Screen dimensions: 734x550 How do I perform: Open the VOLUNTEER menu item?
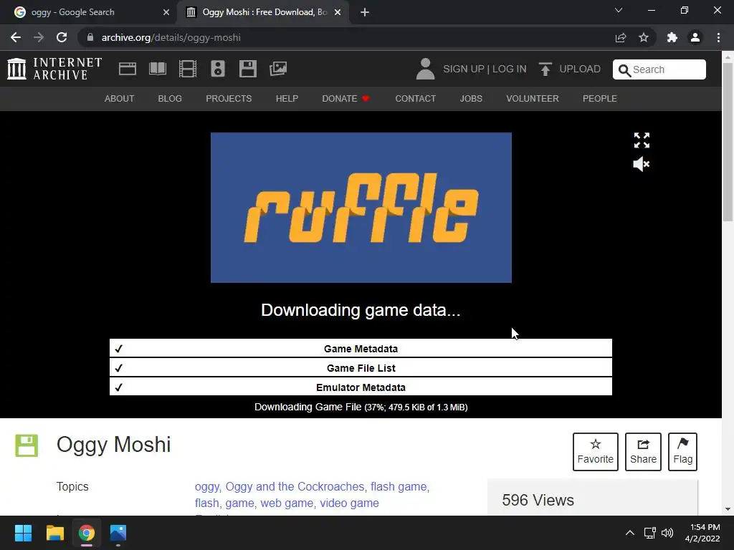[533, 99]
